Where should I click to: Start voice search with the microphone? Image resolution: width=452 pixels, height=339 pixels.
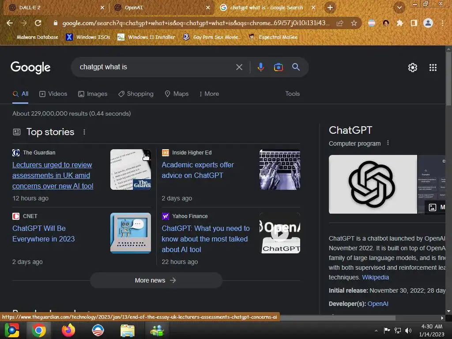click(x=260, y=67)
